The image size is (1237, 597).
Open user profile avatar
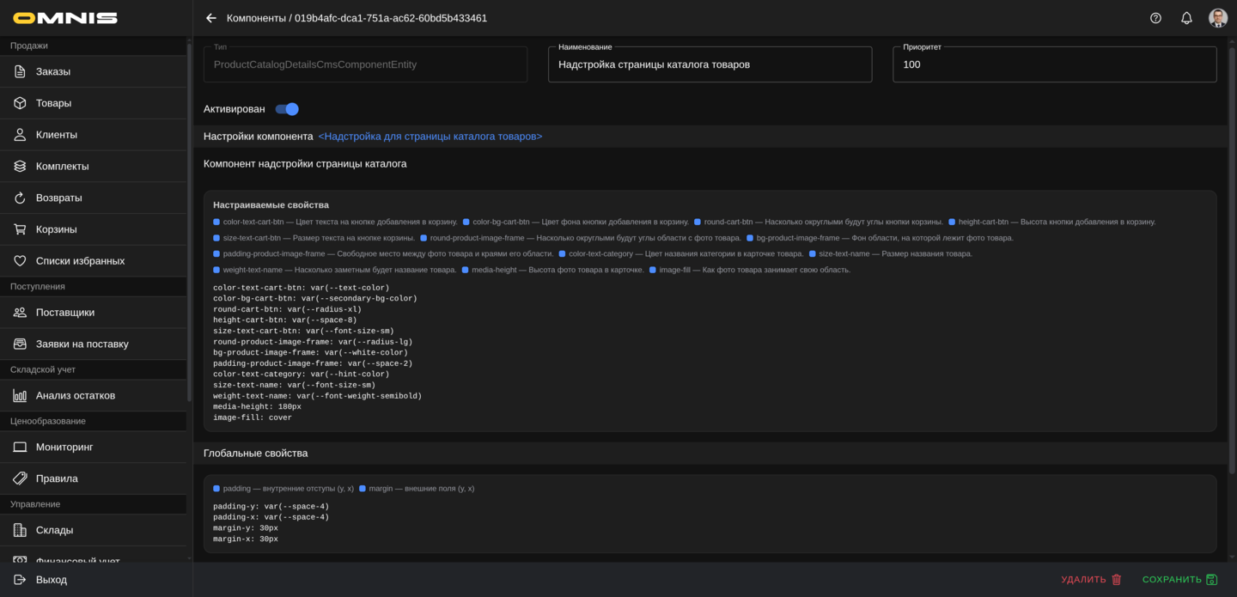coord(1217,18)
